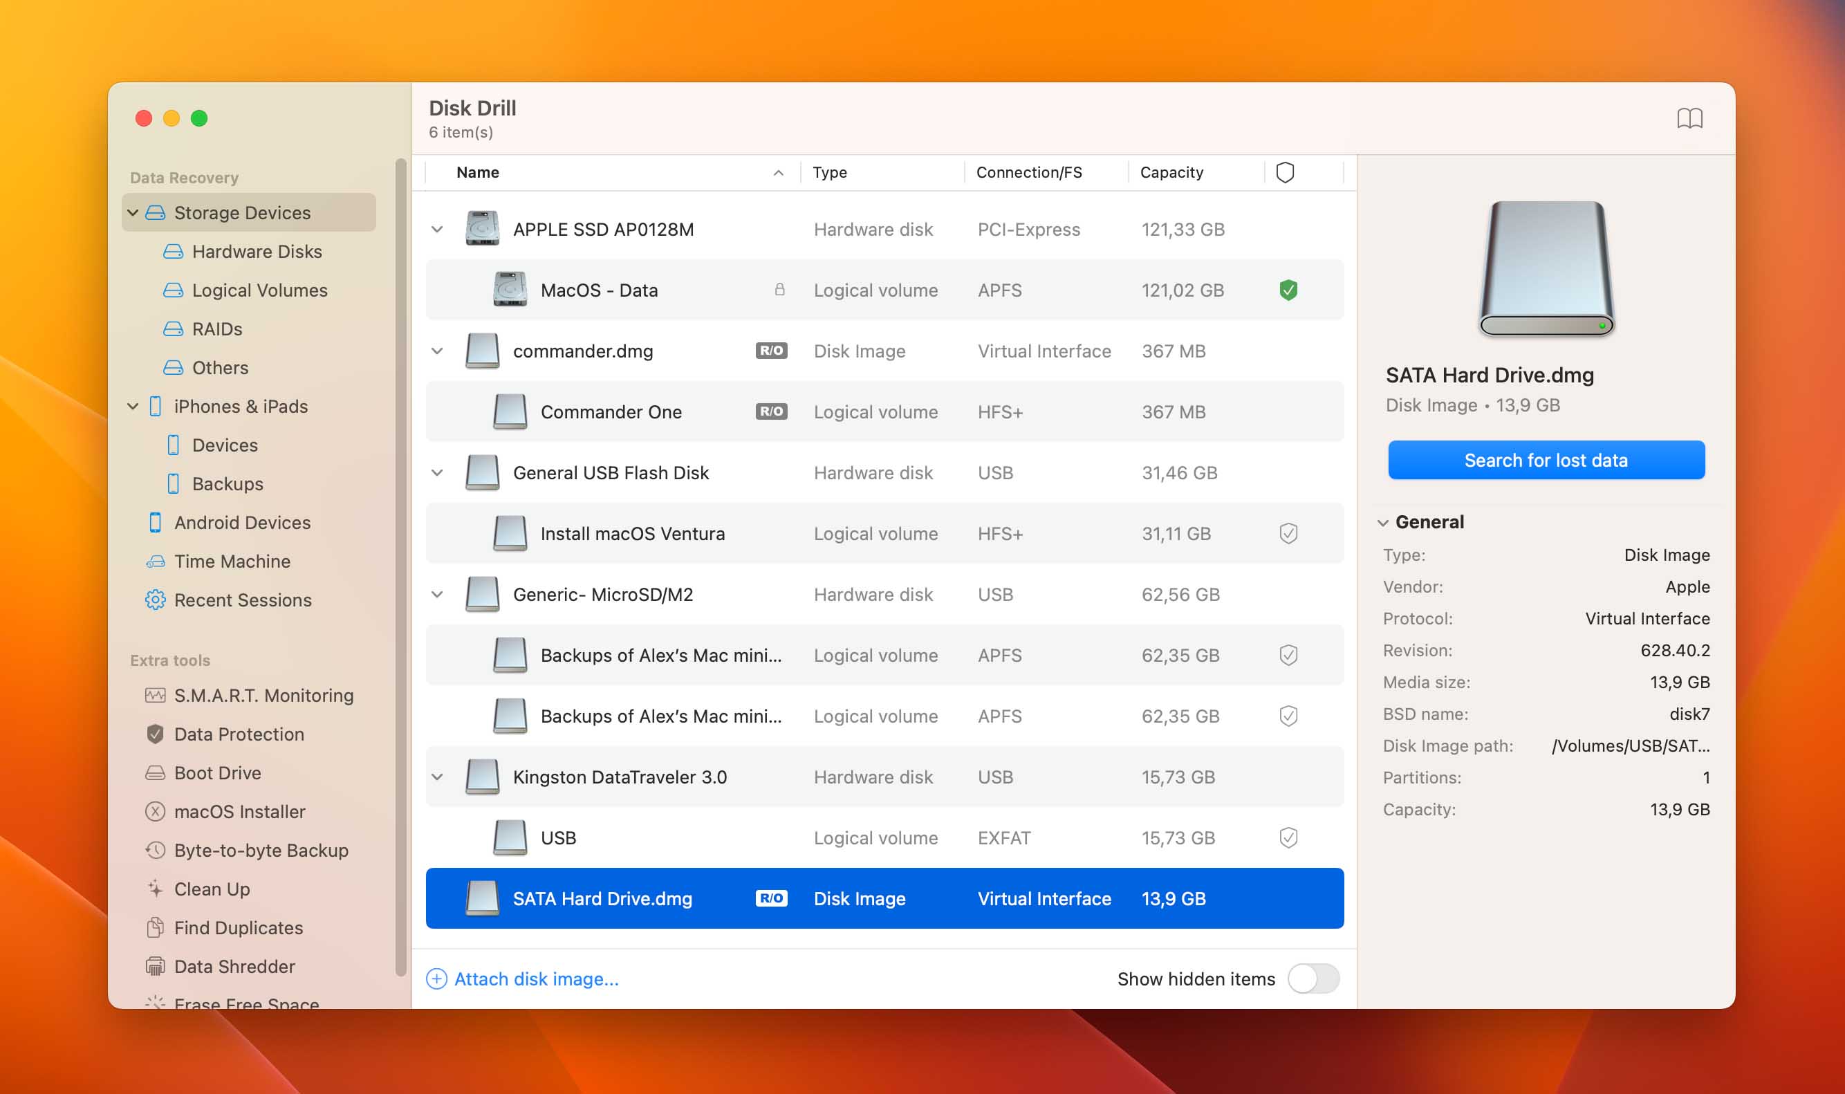Click the R/O badge on Commander One

click(x=771, y=411)
